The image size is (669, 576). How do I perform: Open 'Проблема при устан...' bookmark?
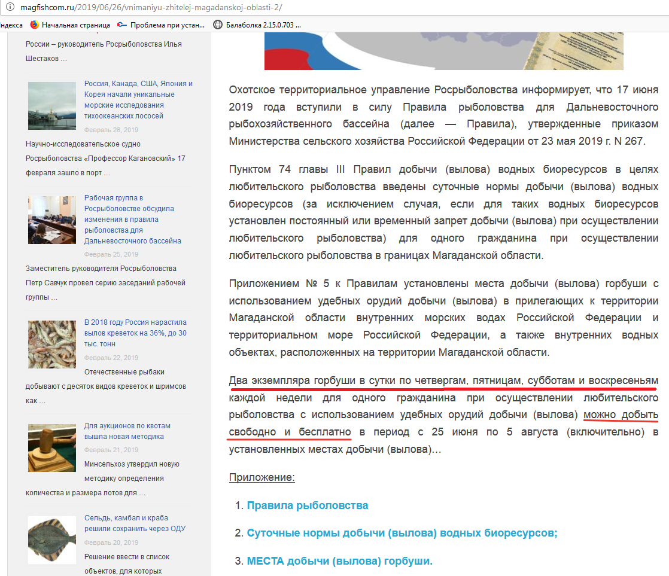tap(161, 25)
